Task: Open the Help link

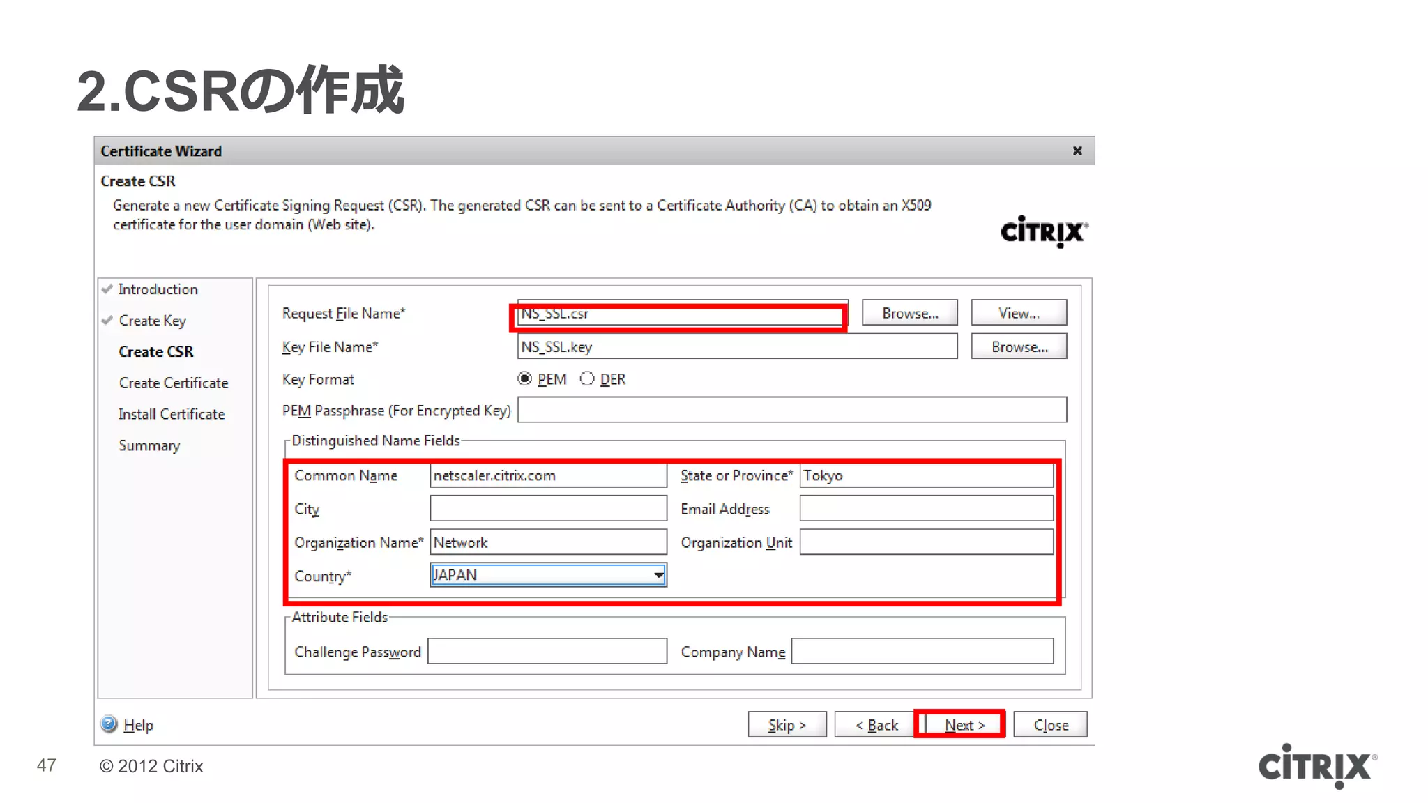Action: (x=138, y=725)
